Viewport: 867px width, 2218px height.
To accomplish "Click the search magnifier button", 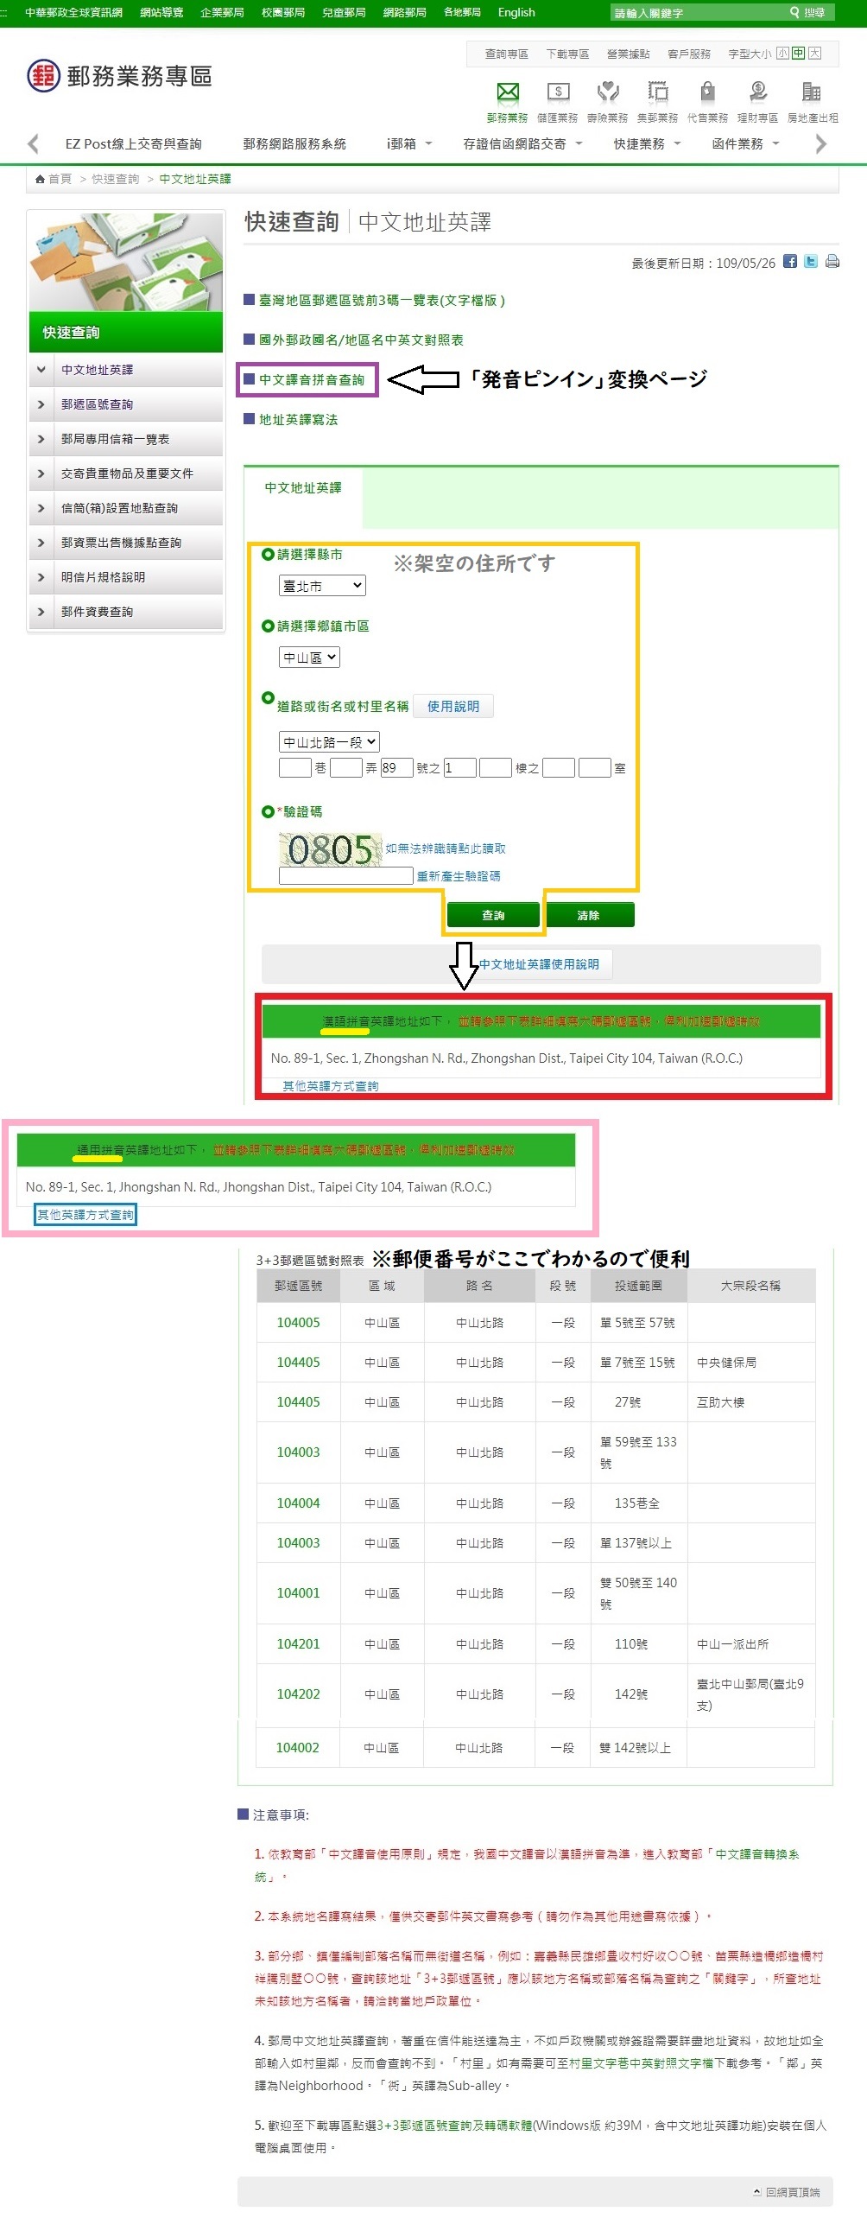I will [x=807, y=12].
